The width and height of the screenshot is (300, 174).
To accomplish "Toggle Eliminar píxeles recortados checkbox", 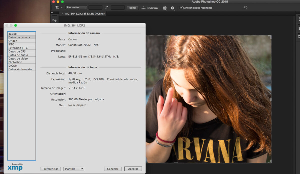I will [x=181, y=8].
